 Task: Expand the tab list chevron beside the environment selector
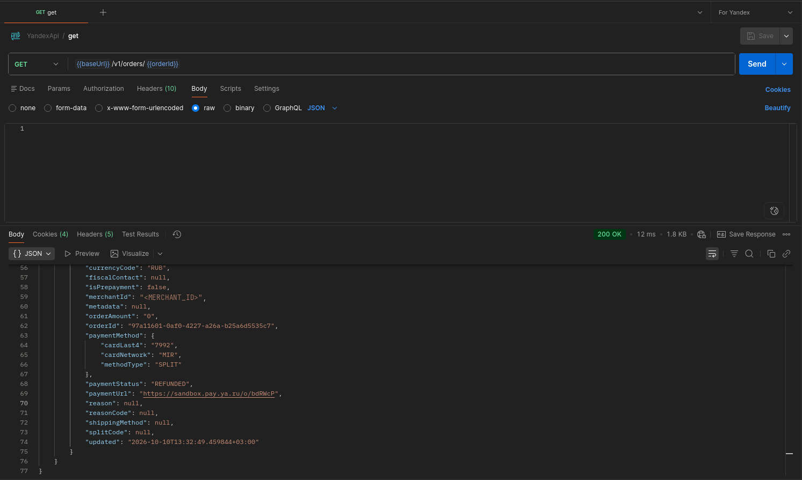(x=700, y=12)
